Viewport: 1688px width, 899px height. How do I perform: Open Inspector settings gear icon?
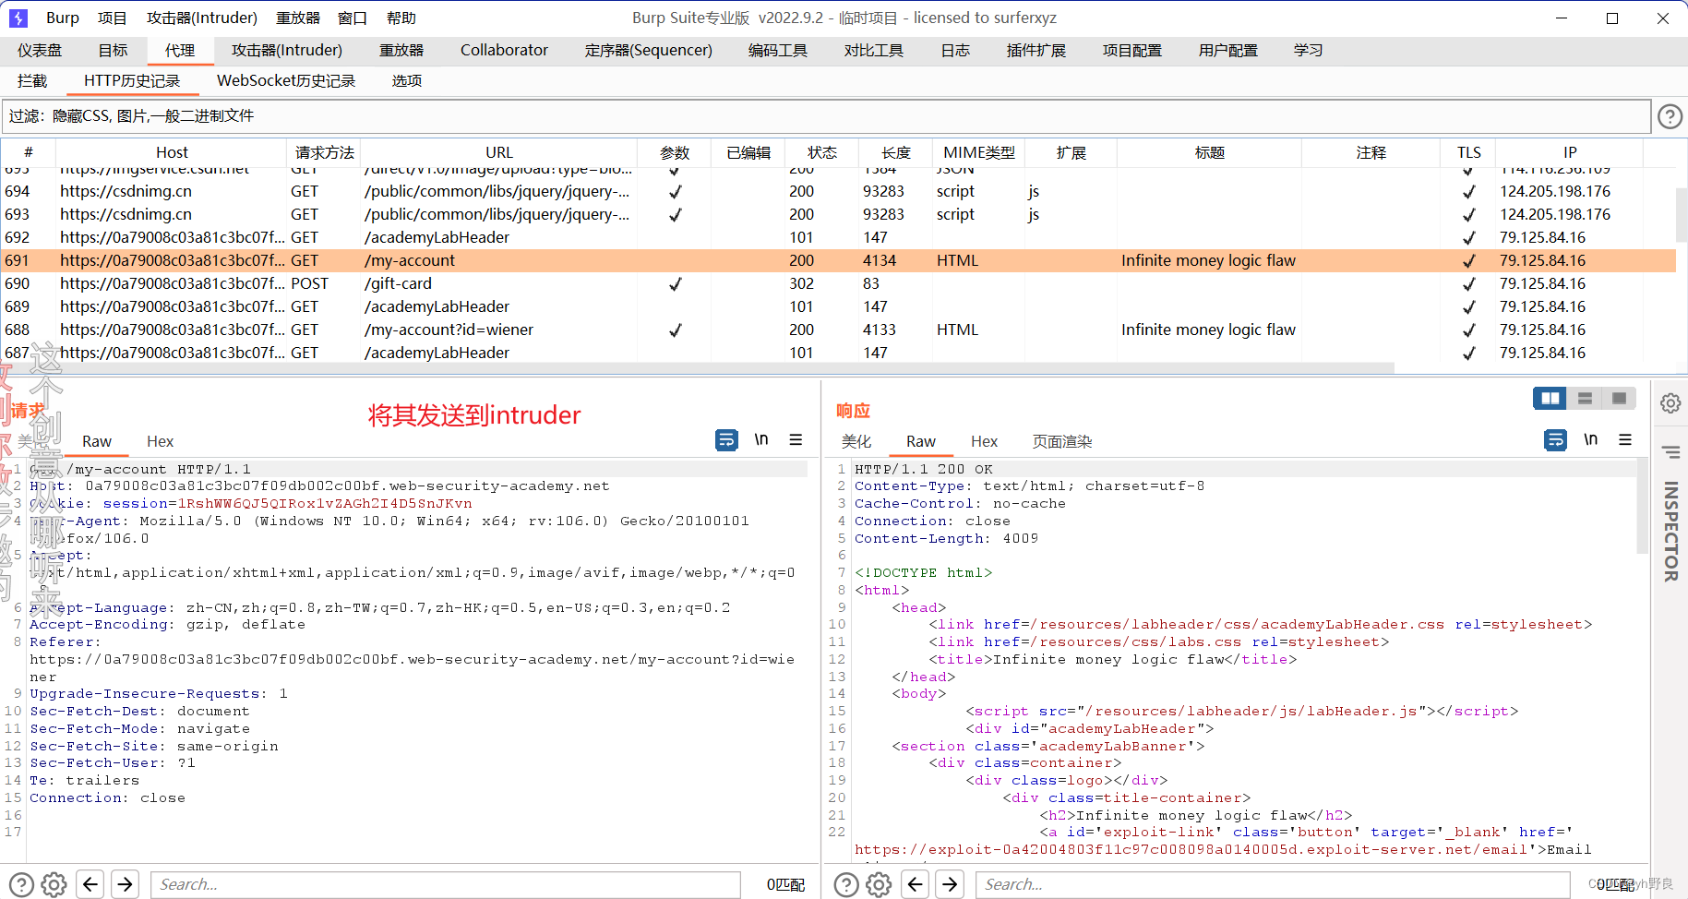(1670, 403)
